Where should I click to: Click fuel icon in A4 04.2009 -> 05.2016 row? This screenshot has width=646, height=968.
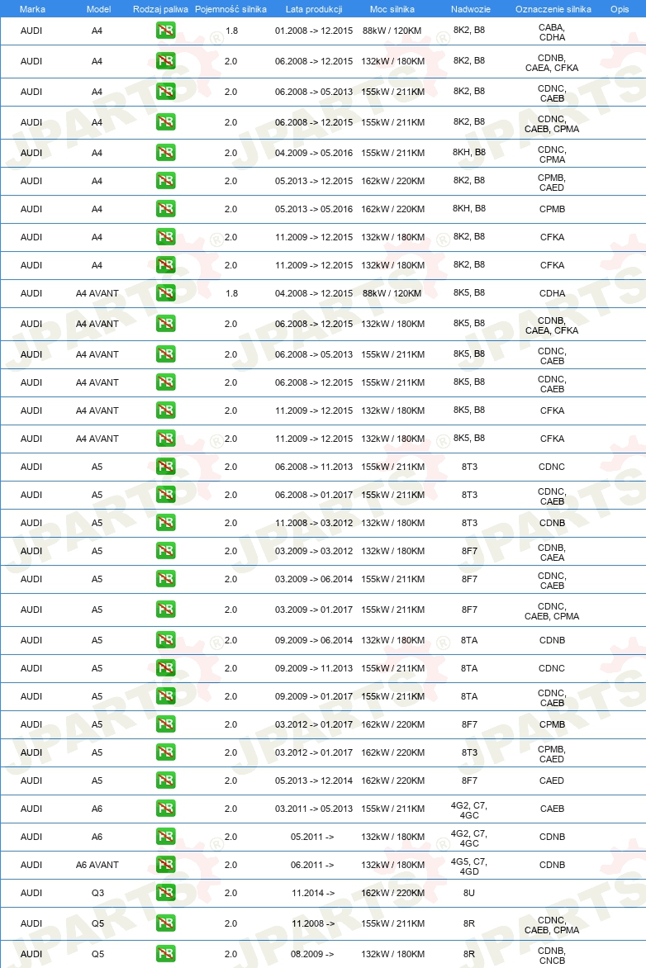click(x=165, y=153)
